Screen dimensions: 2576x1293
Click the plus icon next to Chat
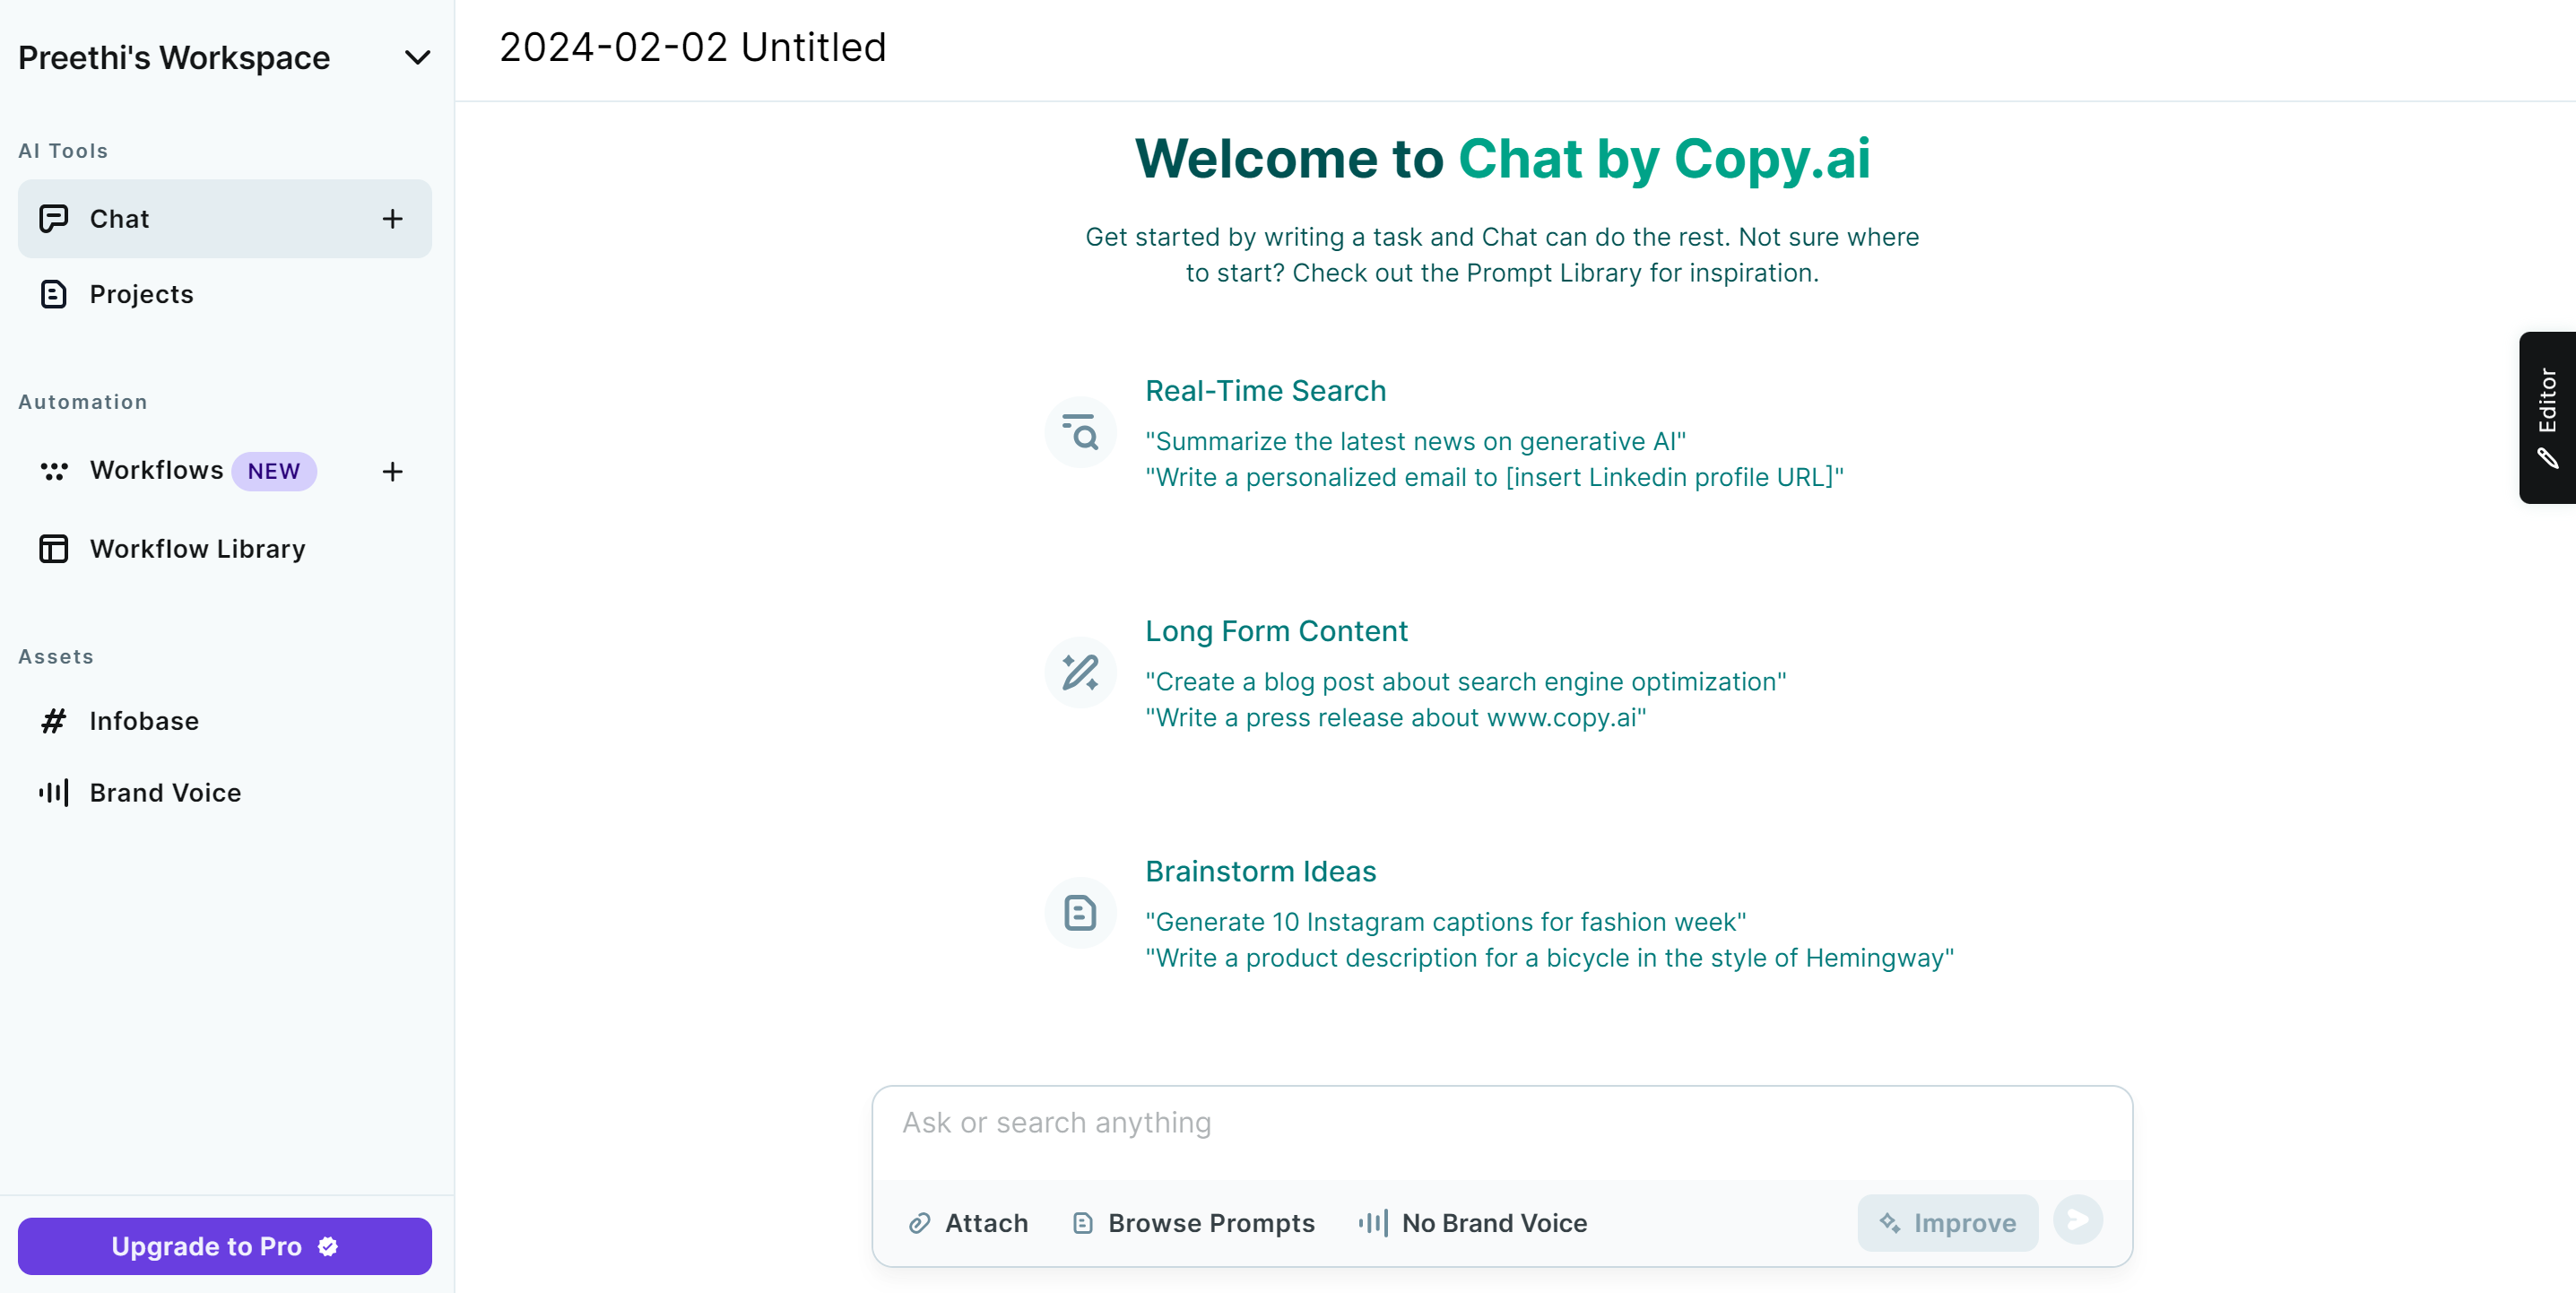pos(392,219)
